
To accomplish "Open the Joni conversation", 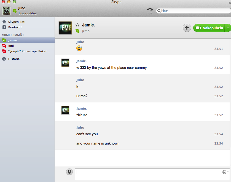I will click(11, 46).
